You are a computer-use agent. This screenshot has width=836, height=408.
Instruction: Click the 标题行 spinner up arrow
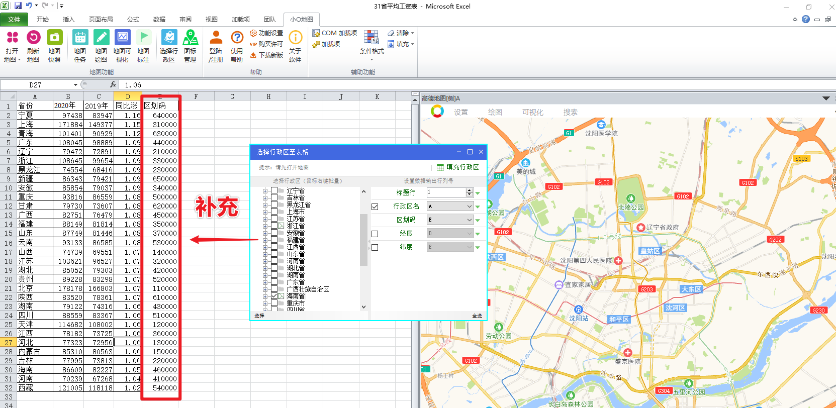[470, 190]
